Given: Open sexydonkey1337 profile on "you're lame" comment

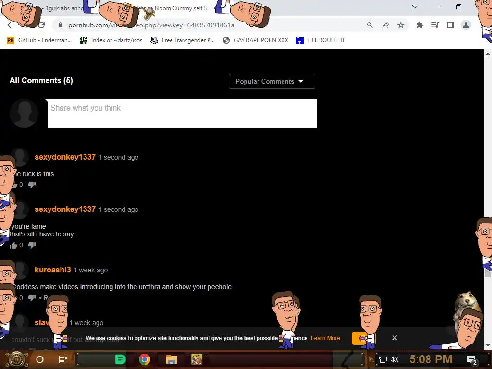Looking at the screenshot, I should click(x=65, y=209).
